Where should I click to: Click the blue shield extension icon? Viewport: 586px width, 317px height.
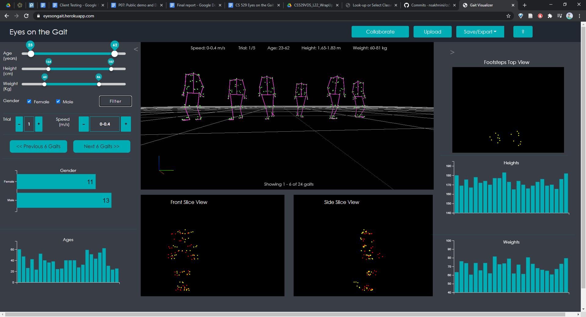[521, 16]
